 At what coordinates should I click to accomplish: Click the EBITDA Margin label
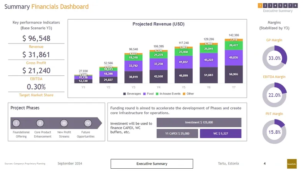pyautogui.click(x=274, y=77)
